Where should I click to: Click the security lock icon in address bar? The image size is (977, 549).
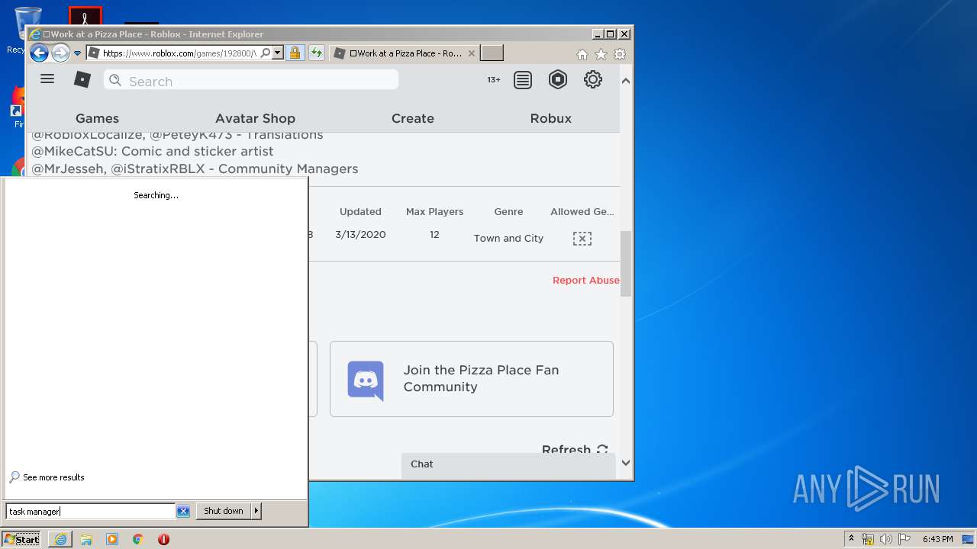[295, 53]
